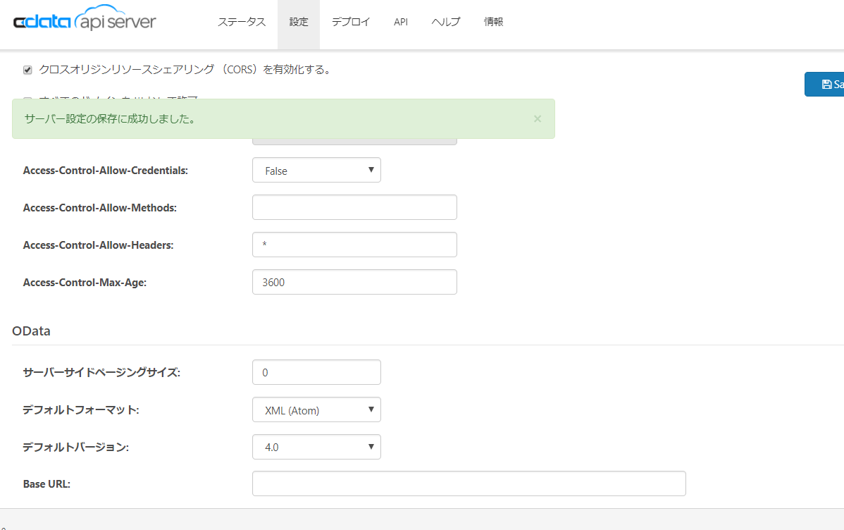This screenshot has height=530, width=844.
Task: Click the サーバー設定の保存に成功しました message
Action: coord(111,119)
